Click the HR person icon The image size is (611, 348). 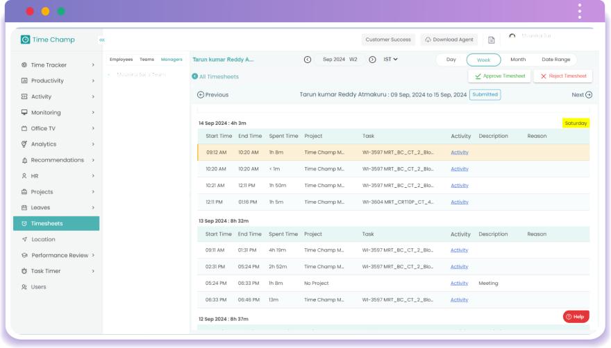pyautogui.click(x=24, y=176)
